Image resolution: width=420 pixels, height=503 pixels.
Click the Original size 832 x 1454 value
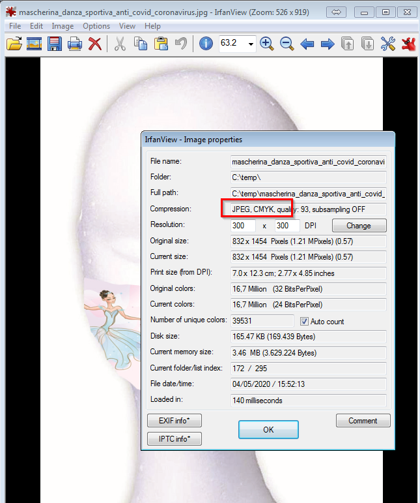pyautogui.click(x=308, y=241)
